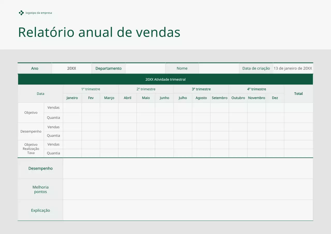Click the 'Melhoria pontos' section label
This screenshot has width=331, height=234.
pos(40,189)
